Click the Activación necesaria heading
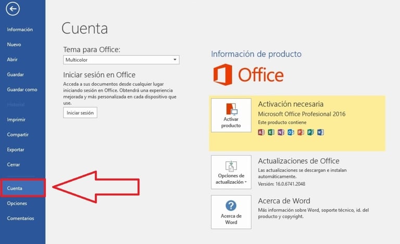This screenshot has width=400, height=244. (x=291, y=104)
